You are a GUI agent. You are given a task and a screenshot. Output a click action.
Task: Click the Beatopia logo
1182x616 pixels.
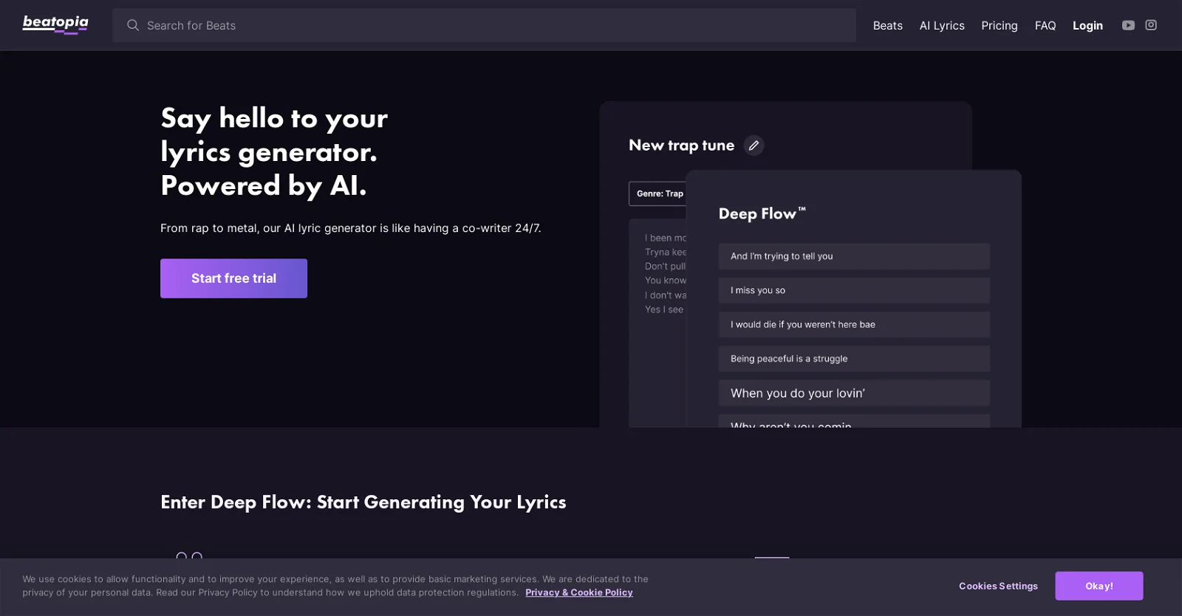pos(55,24)
